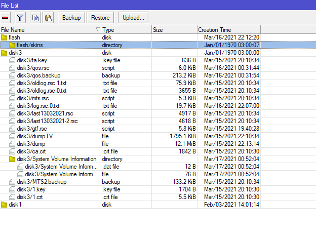Click the Backup button
The height and width of the screenshot is (237, 316).
tap(71, 18)
